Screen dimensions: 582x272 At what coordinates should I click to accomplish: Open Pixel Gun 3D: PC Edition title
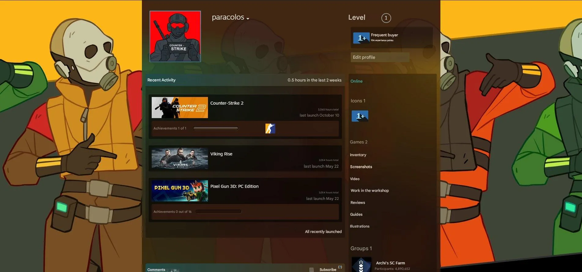pyautogui.click(x=235, y=186)
